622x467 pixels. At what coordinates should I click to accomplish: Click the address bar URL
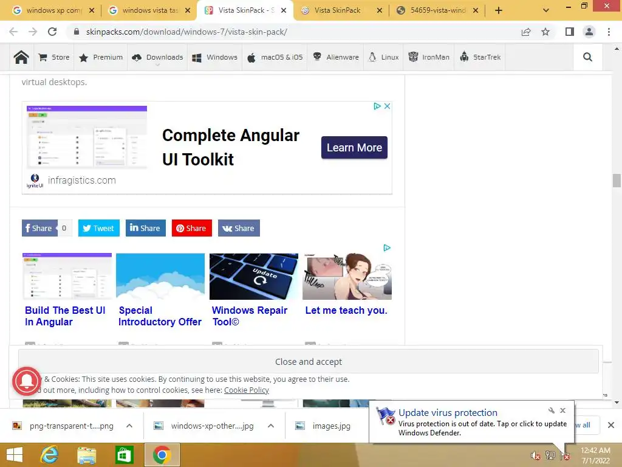point(186,32)
